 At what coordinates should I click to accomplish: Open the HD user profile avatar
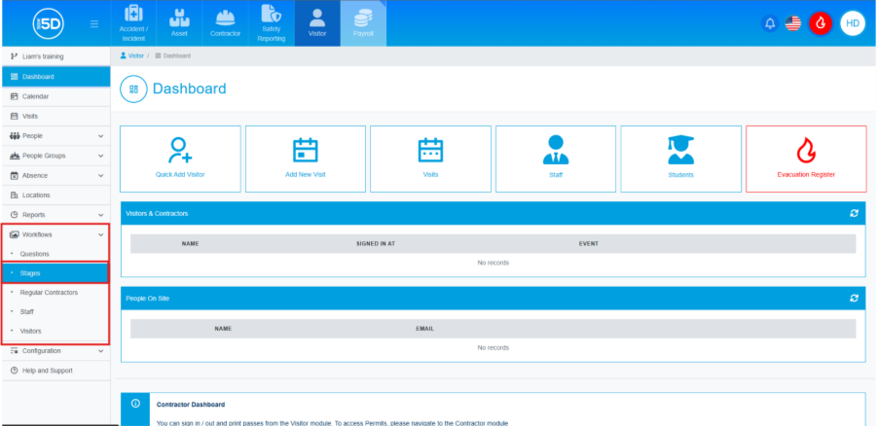852,22
